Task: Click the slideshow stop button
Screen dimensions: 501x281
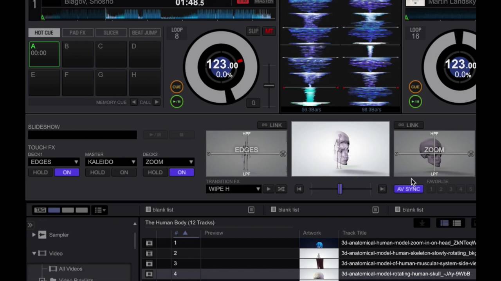Action: [182, 135]
